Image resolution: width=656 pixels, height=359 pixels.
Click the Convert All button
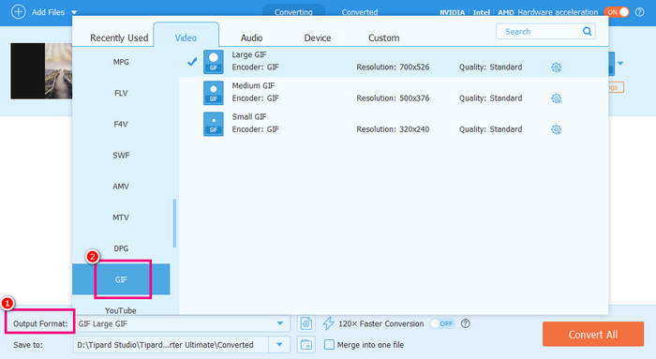point(593,334)
